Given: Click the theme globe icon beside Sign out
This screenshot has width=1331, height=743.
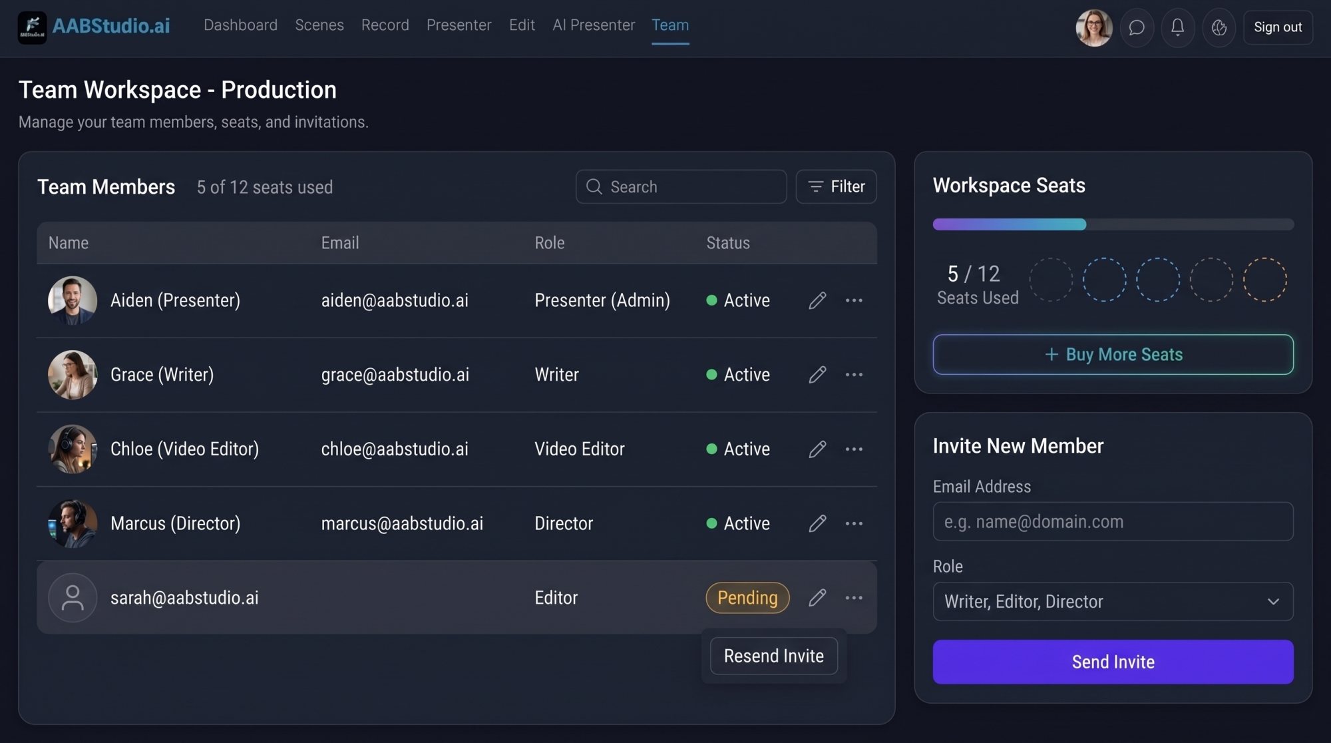Looking at the screenshot, I should coord(1219,27).
